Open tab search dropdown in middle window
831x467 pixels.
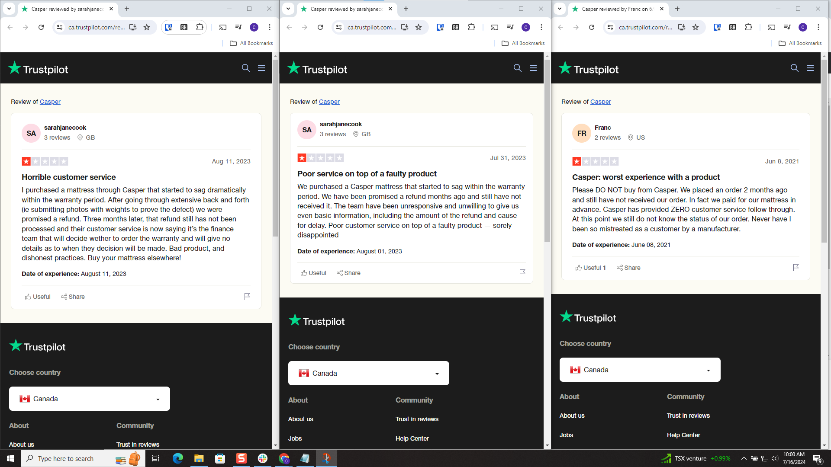288,9
